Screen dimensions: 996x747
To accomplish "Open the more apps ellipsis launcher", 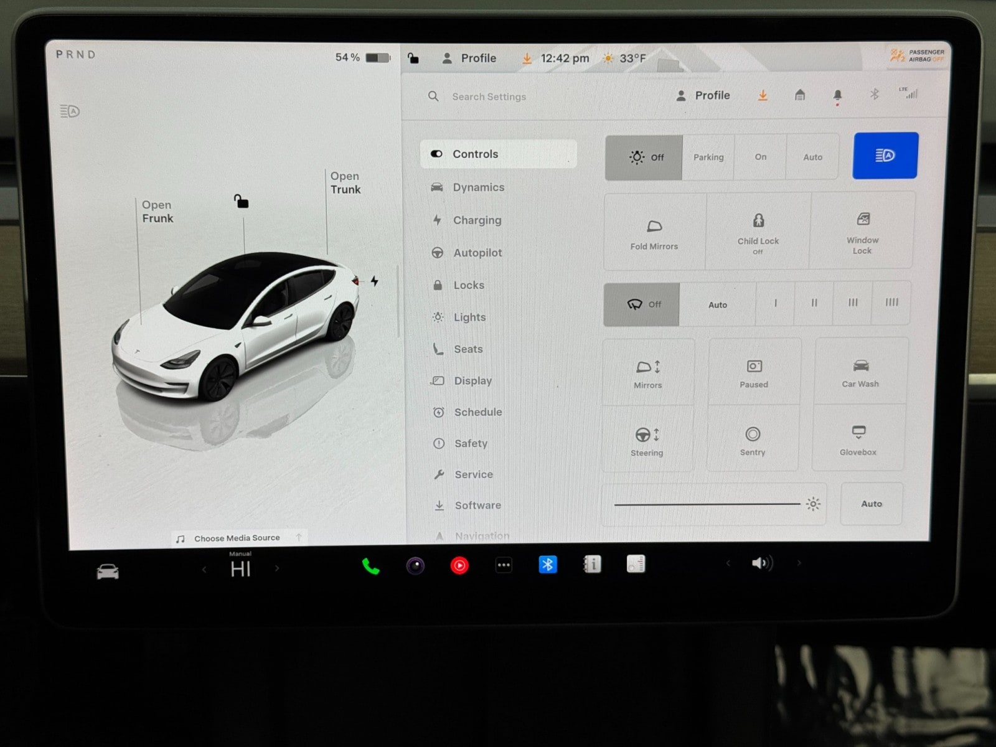I will 504,565.
